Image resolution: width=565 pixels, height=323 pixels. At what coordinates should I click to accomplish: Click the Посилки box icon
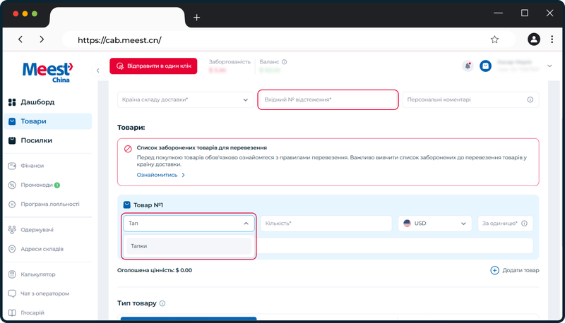[12, 140]
